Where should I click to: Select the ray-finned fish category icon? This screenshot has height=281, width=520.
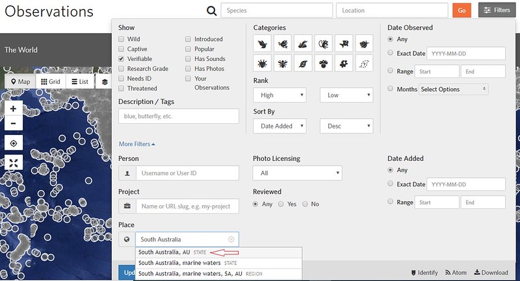pos(343,43)
